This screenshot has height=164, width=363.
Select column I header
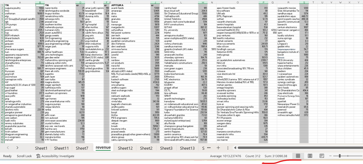(x=131, y=2)
